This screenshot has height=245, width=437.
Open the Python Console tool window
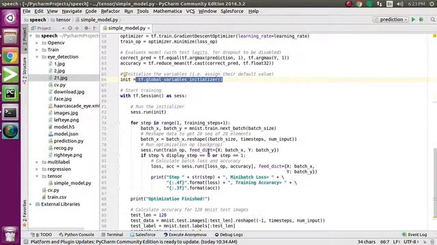pos(76,234)
